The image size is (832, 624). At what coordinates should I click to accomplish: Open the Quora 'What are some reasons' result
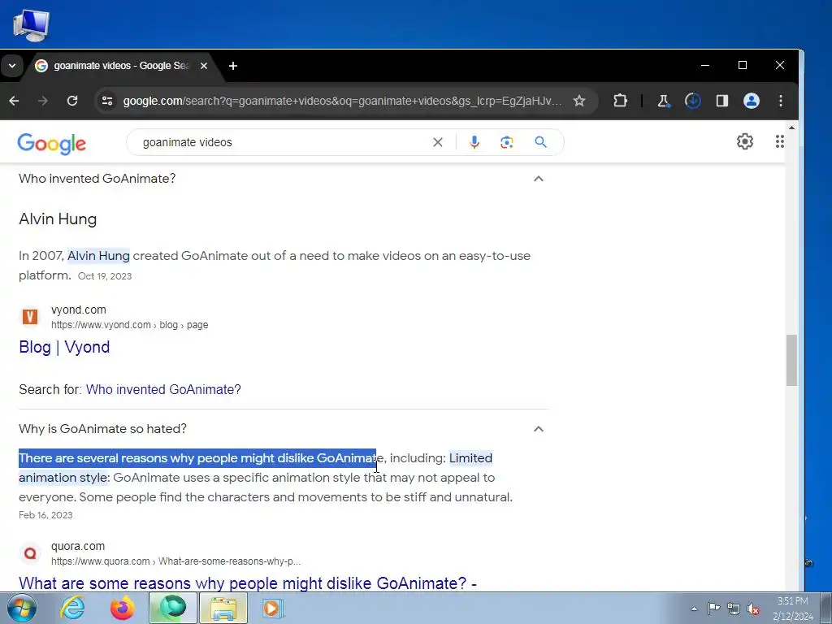tap(248, 583)
